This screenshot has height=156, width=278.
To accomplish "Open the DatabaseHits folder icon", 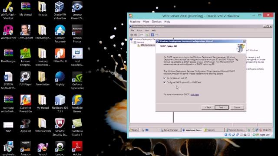I will pos(43,125).
